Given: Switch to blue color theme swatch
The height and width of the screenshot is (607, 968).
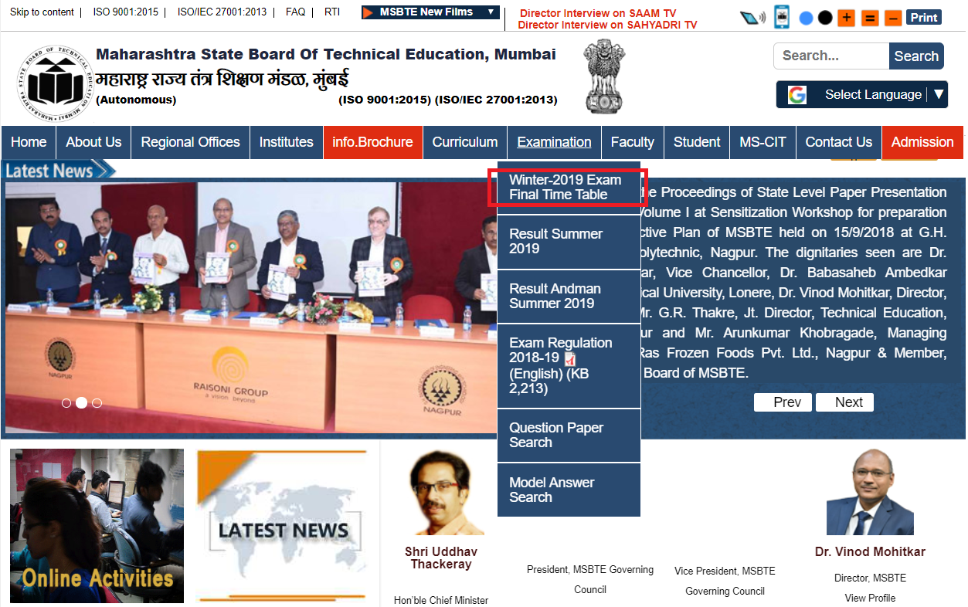Looking at the screenshot, I should point(806,18).
